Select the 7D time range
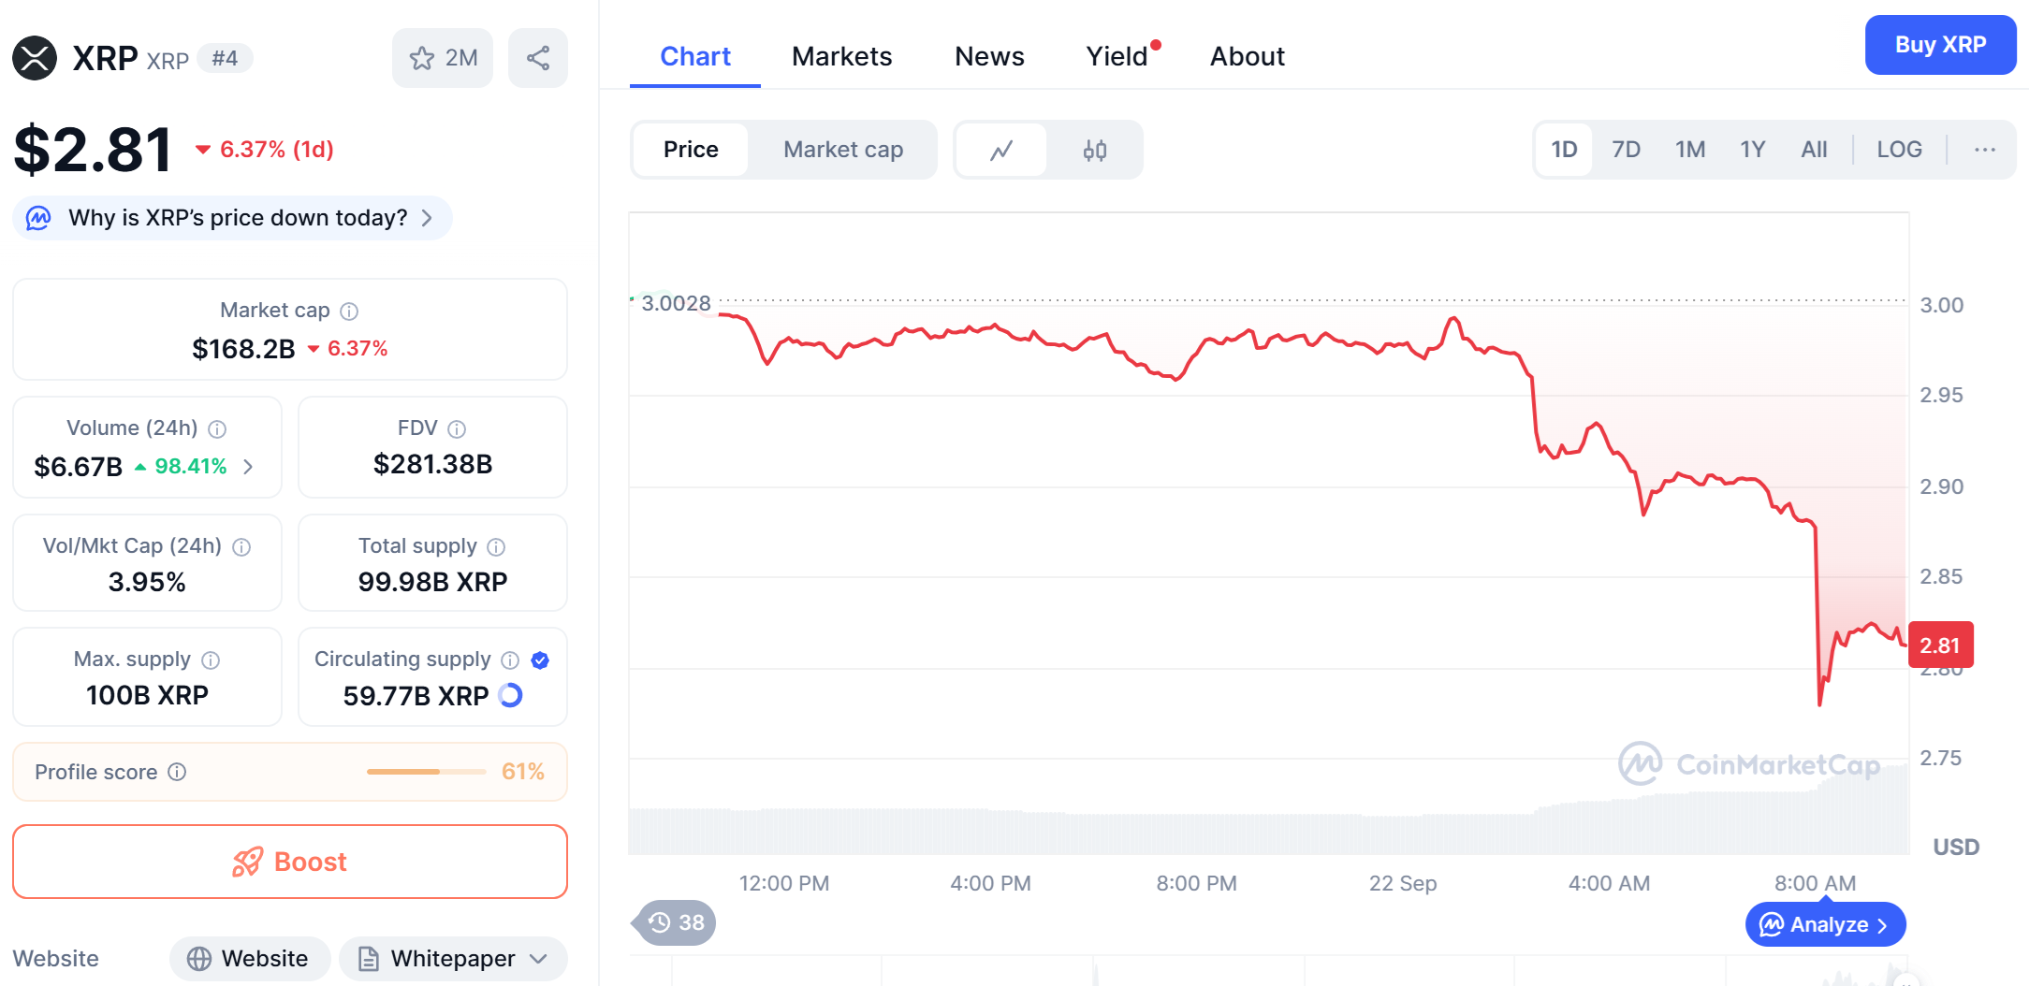The image size is (2029, 986). click(x=1626, y=150)
